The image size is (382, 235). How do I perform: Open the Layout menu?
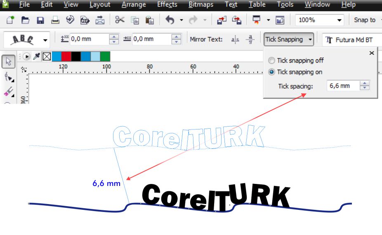click(x=100, y=5)
